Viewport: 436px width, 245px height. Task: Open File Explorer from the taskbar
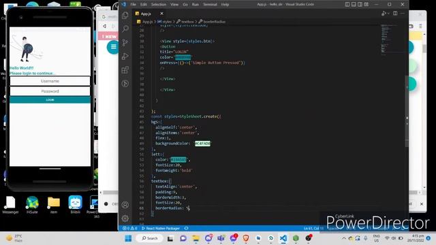point(196,238)
